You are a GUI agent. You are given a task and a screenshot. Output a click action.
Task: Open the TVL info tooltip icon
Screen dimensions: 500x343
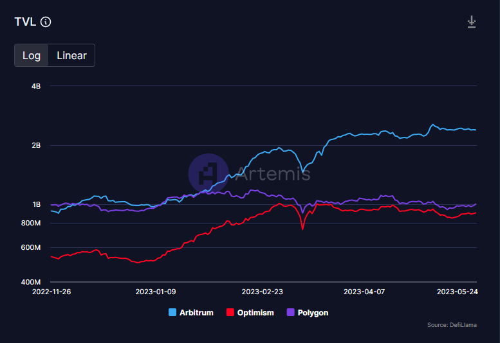(46, 22)
